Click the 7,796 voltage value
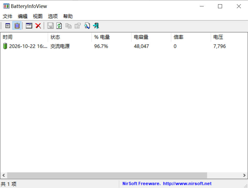 pyautogui.click(x=220, y=46)
